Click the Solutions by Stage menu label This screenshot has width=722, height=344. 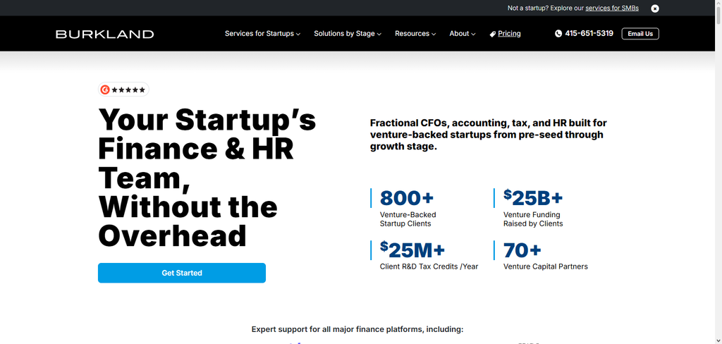point(344,34)
